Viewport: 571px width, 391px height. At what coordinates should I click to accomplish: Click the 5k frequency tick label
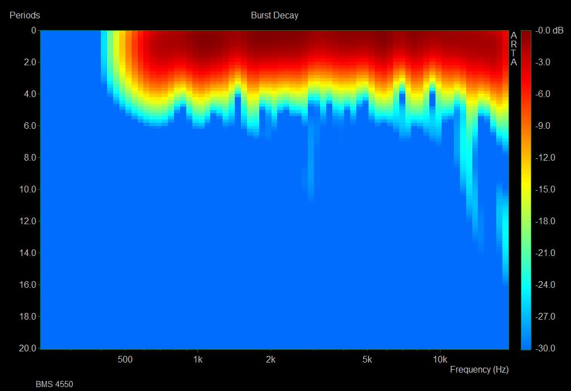[367, 359]
